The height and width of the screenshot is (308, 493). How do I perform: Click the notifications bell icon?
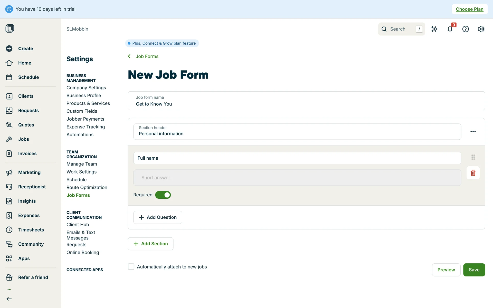[450, 29]
